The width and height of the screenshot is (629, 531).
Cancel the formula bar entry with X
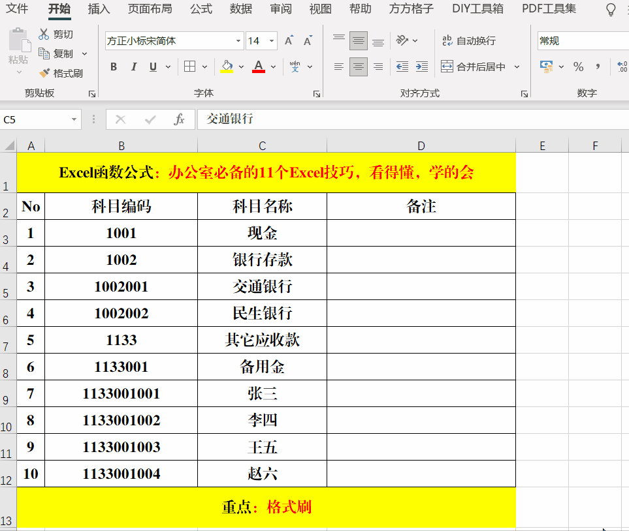[x=120, y=119]
